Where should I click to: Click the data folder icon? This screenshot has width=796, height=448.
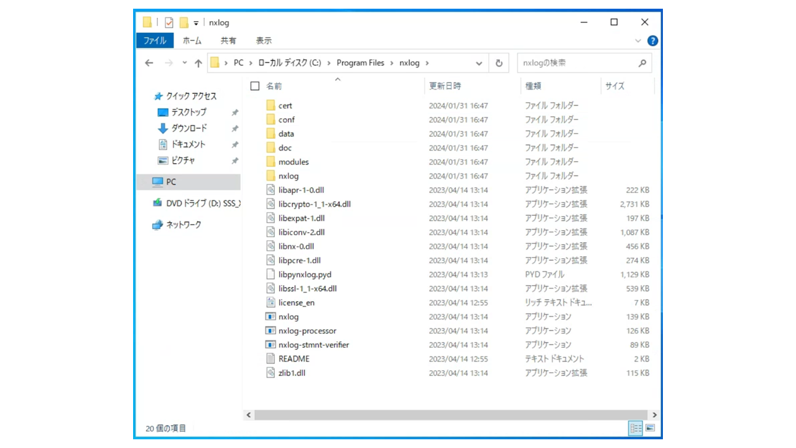(x=271, y=134)
